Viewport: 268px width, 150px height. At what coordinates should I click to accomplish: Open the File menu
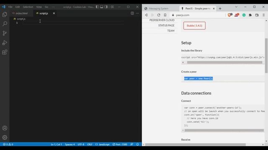[x=10, y=7]
